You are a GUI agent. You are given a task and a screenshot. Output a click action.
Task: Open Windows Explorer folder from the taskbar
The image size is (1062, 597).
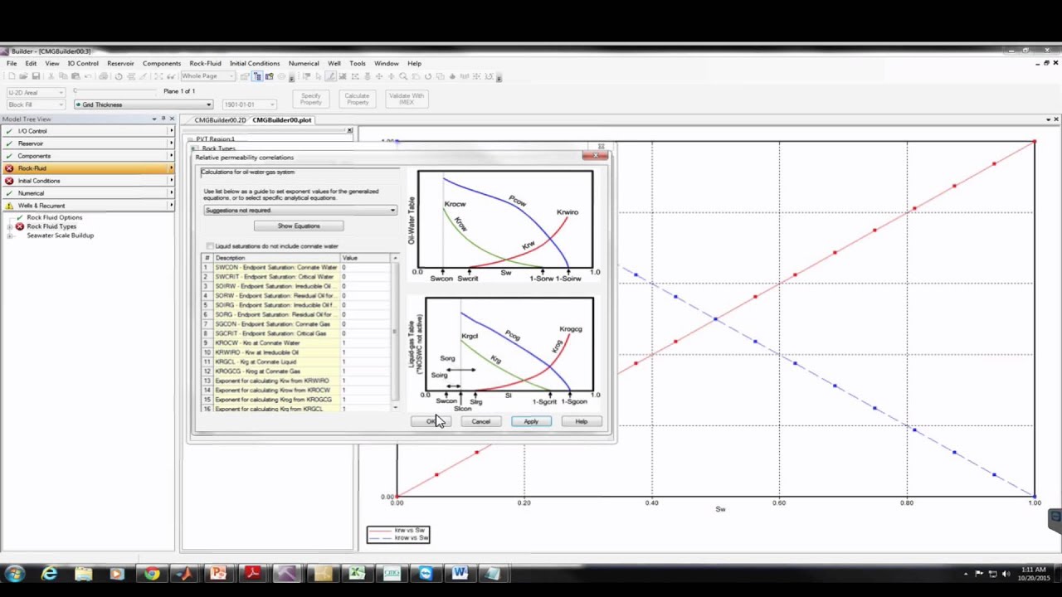83,573
